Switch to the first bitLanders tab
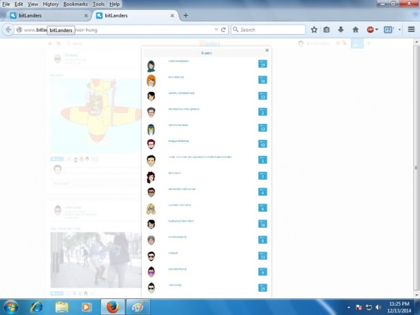This screenshot has height=315, width=420. click(x=47, y=15)
